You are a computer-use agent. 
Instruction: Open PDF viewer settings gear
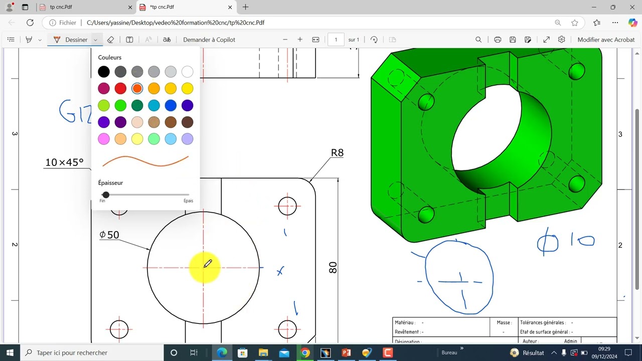tap(562, 40)
